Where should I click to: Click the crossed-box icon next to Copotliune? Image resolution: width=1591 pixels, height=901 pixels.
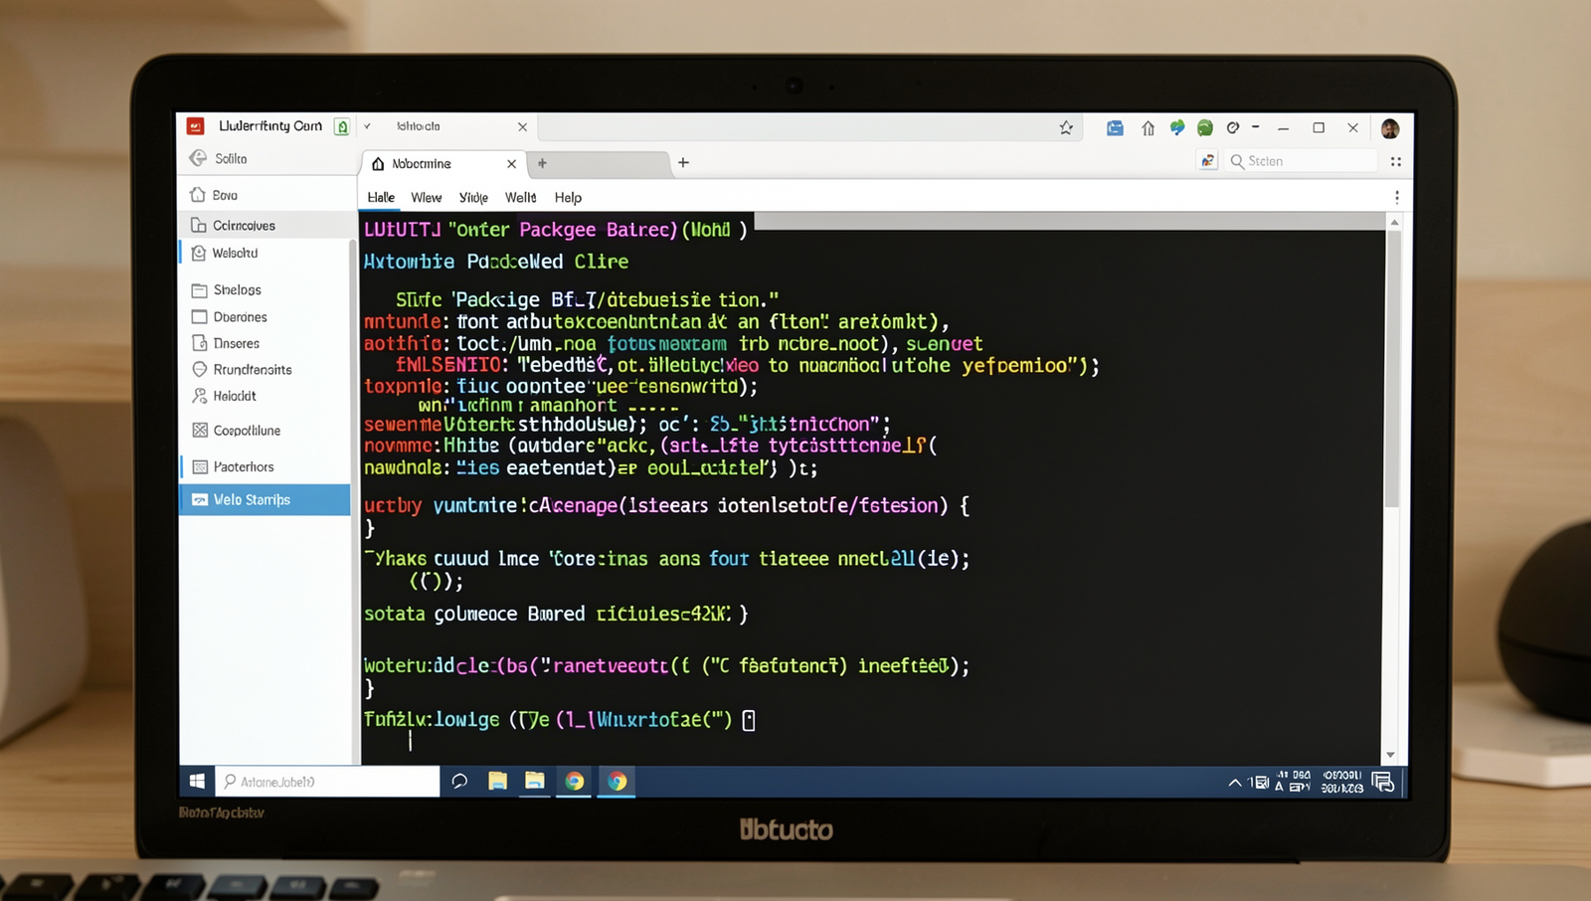point(200,430)
